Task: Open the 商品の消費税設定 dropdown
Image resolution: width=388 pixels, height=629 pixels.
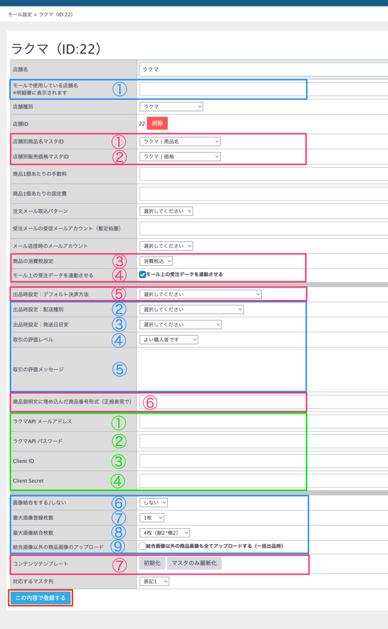Action: (x=156, y=261)
